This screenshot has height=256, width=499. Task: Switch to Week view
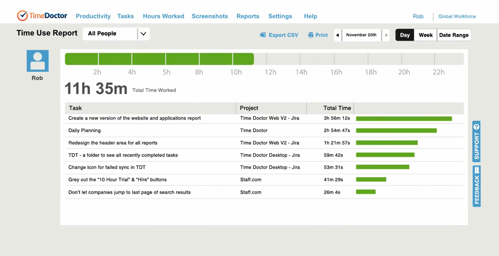pos(425,35)
